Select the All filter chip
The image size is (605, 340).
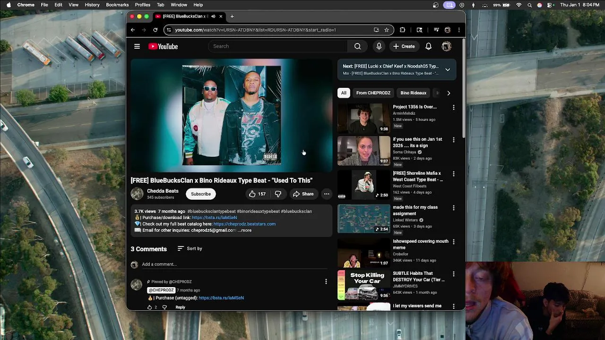click(x=344, y=93)
